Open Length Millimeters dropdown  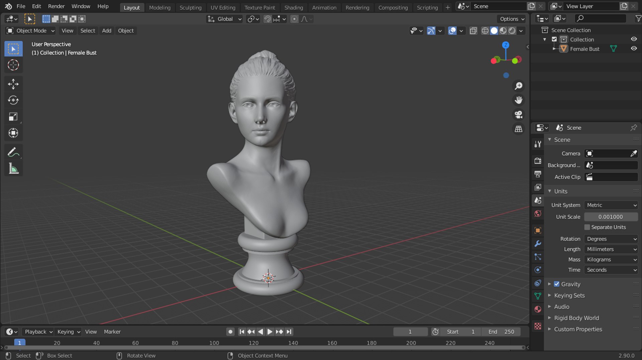pyautogui.click(x=611, y=249)
